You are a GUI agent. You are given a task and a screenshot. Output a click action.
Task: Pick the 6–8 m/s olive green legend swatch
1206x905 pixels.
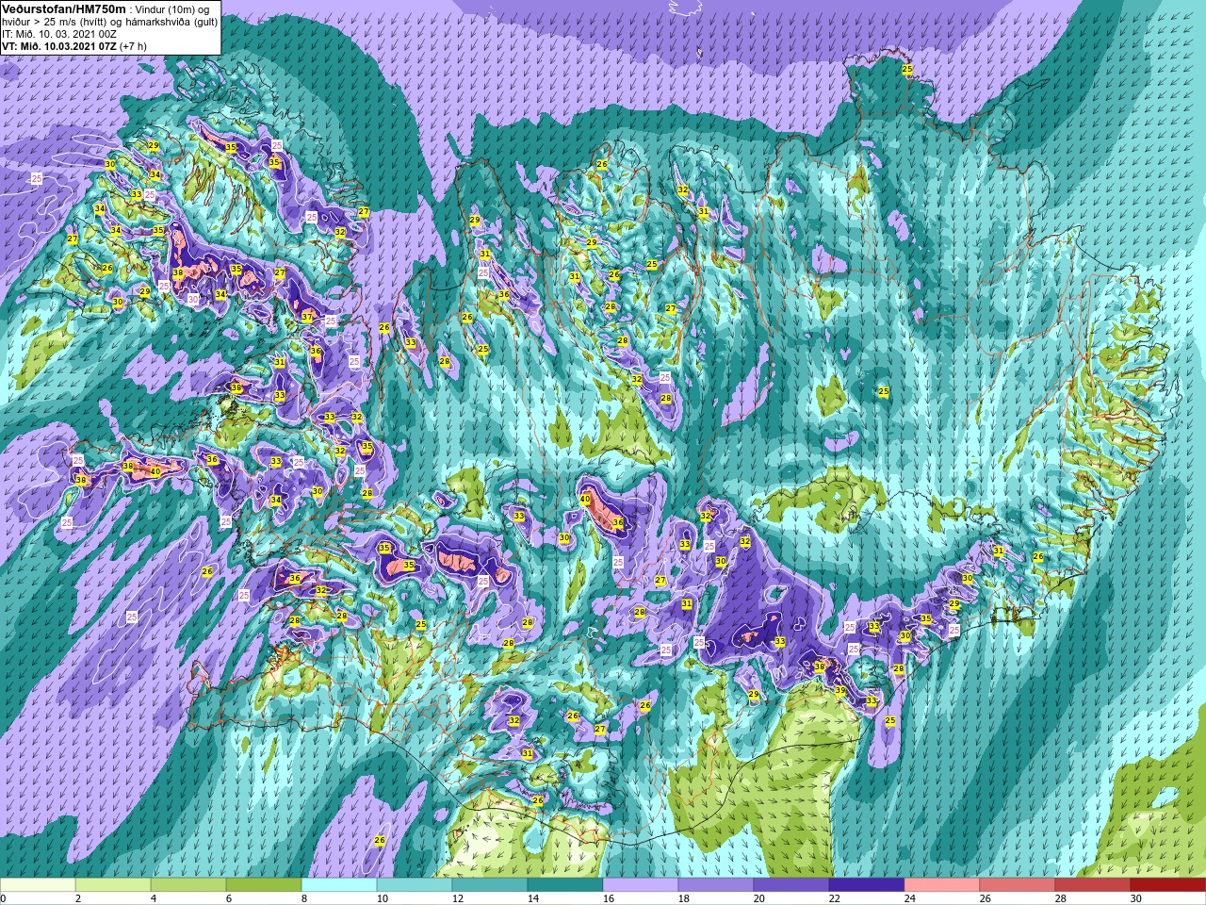point(264,885)
